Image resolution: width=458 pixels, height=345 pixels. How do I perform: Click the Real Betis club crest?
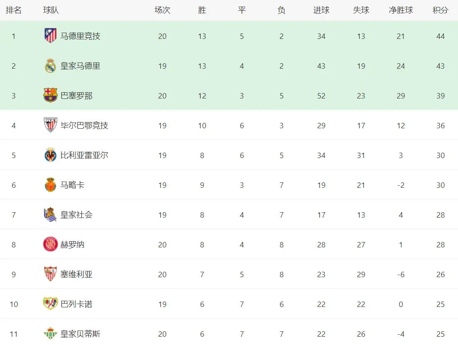pyautogui.click(x=51, y=334)
